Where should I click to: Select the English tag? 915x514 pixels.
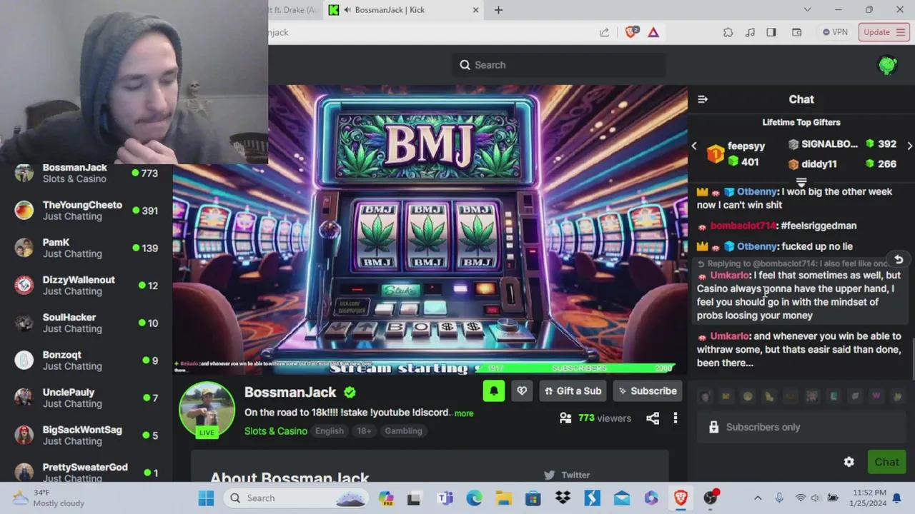point(330,430)
